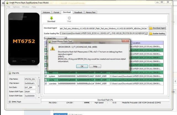Click the Chip Info scroll up arrow
This screenshot has height=115, width=177.
(39, 77)
